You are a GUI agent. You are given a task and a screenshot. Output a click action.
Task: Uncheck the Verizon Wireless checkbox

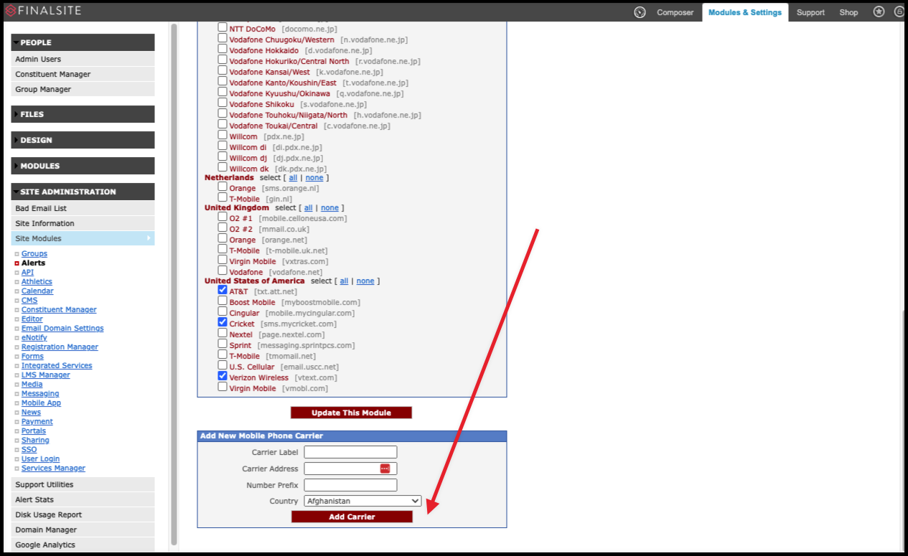point(223,377)
